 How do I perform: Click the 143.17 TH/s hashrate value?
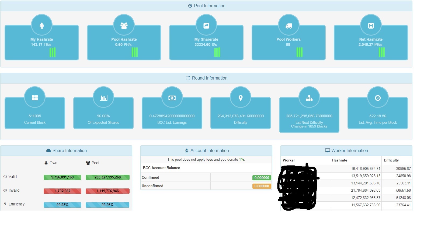pyautogui.click(x=41, y=44)
